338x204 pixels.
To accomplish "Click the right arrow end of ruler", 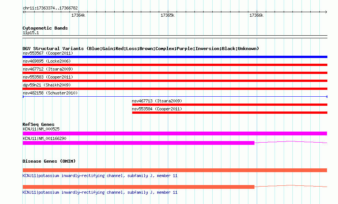I will pos(326,12).
